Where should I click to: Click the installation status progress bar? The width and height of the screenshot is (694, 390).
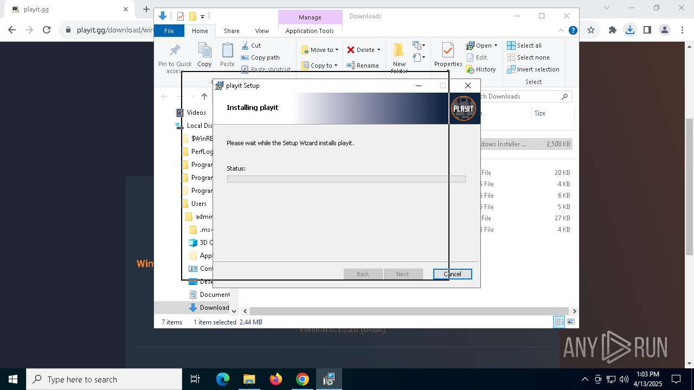point(346,179)
